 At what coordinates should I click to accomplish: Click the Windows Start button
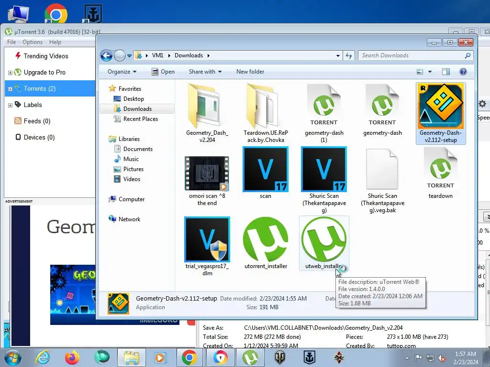click(13, 357)
